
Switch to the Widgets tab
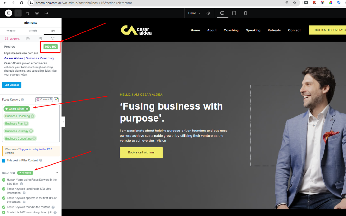pyautogui.click(x=11, y=31)
